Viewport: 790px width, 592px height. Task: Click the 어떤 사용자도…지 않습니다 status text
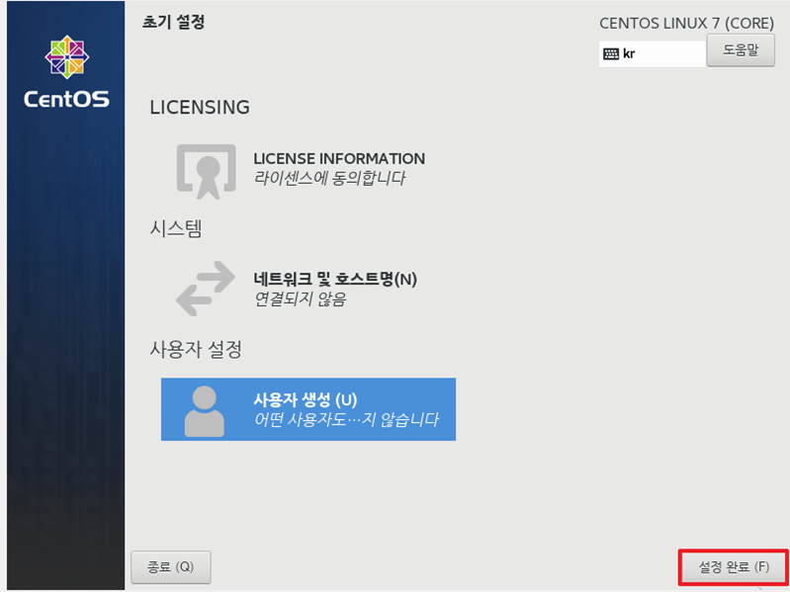346,419
